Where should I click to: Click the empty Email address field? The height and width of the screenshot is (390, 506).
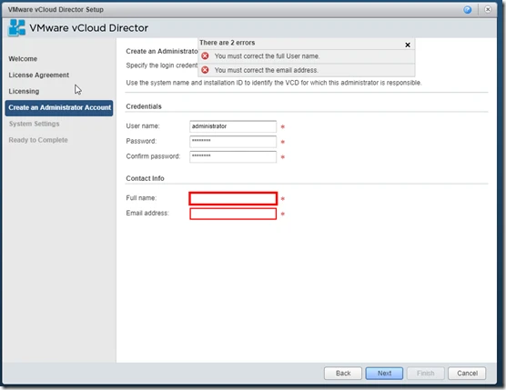tap(233, 214)
